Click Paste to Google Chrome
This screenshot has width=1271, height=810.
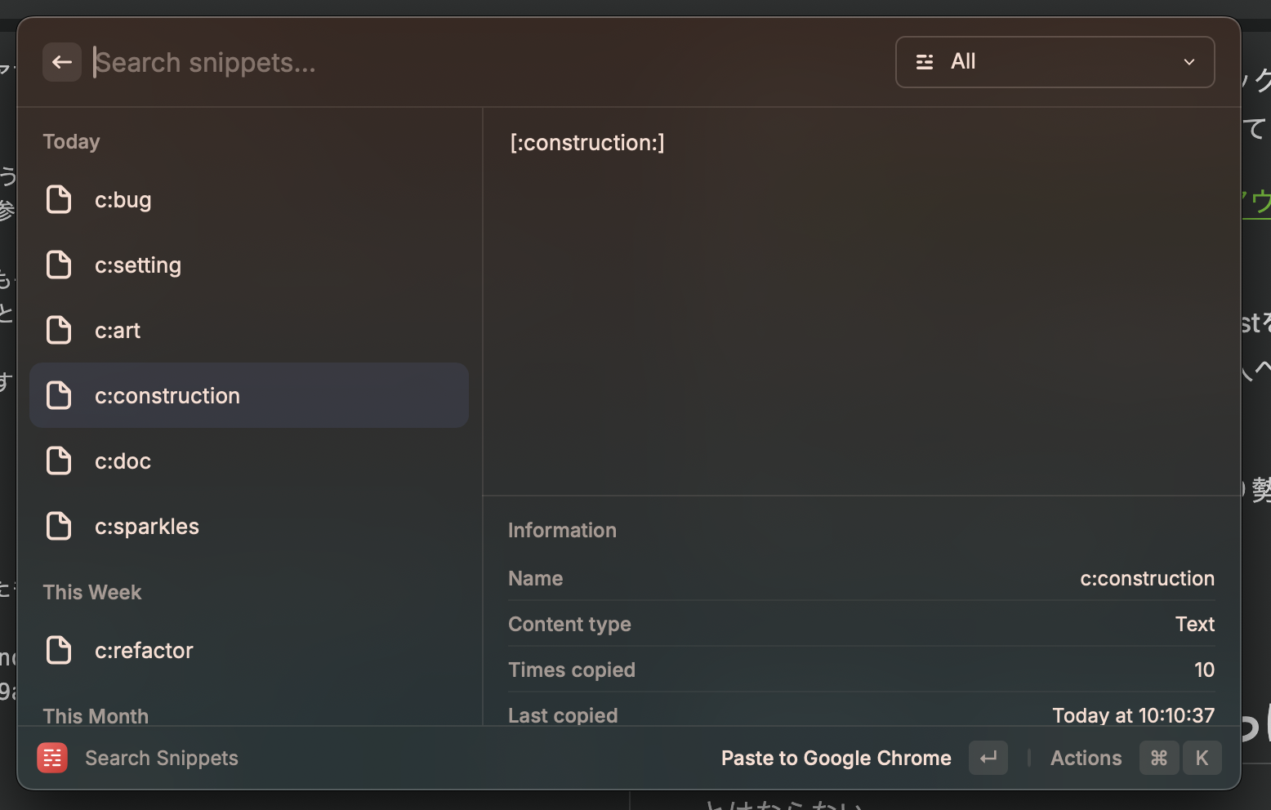(x=836, y=758)
